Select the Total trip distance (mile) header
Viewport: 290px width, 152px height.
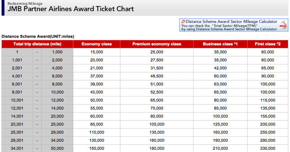37,44
